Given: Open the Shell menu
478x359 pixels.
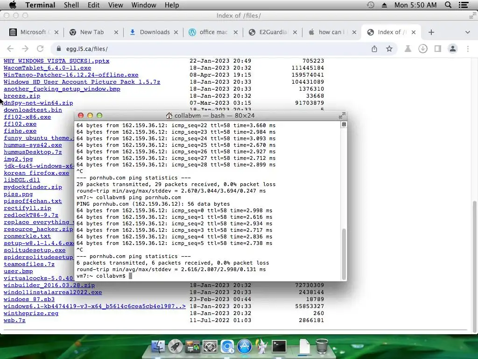Looking at the screenshot, I should [71, 5].
